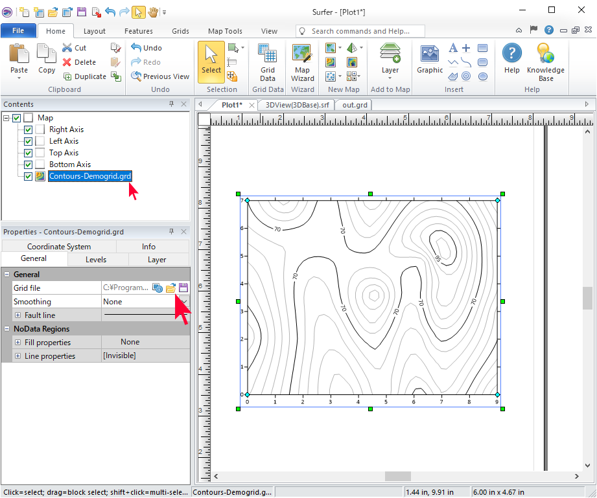The height and width of the screenshot is (498, 597).
Task: Click the open grid file folder icon
Action: point(171,288)
